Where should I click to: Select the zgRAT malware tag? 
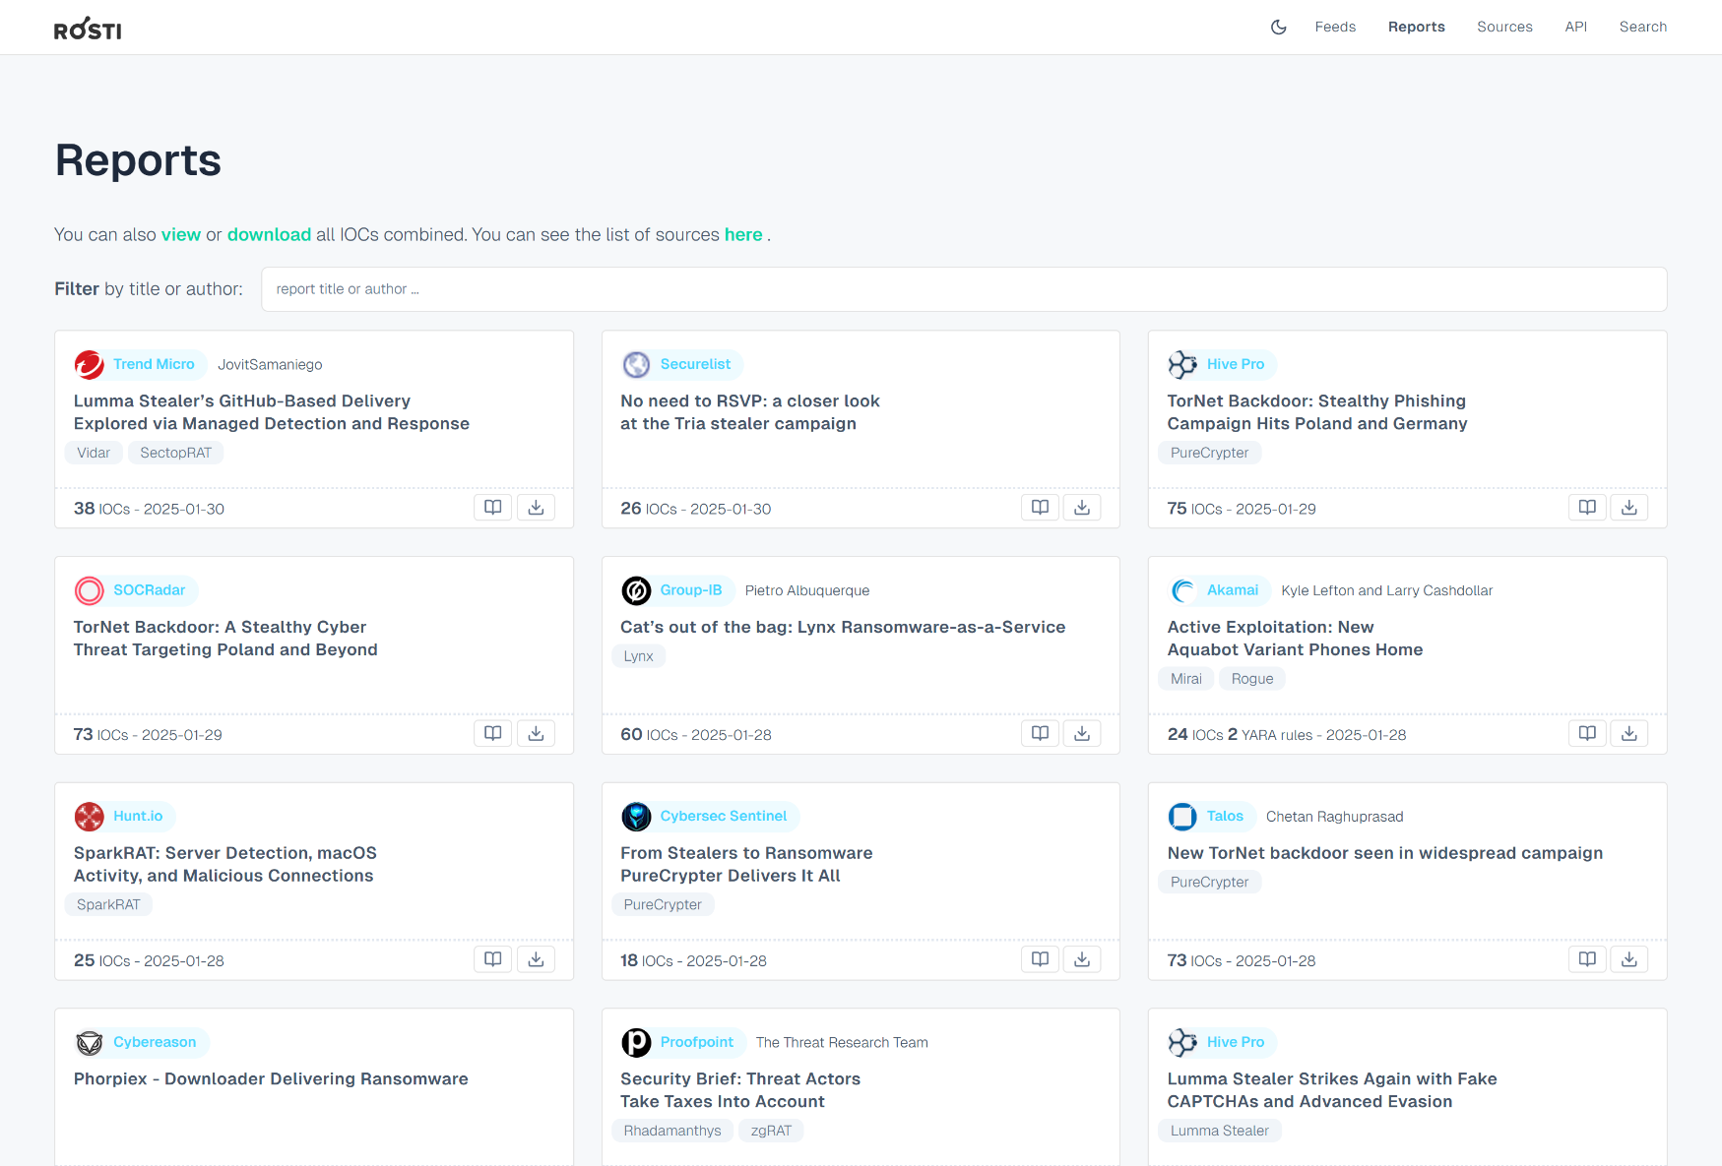(771, 1131)
